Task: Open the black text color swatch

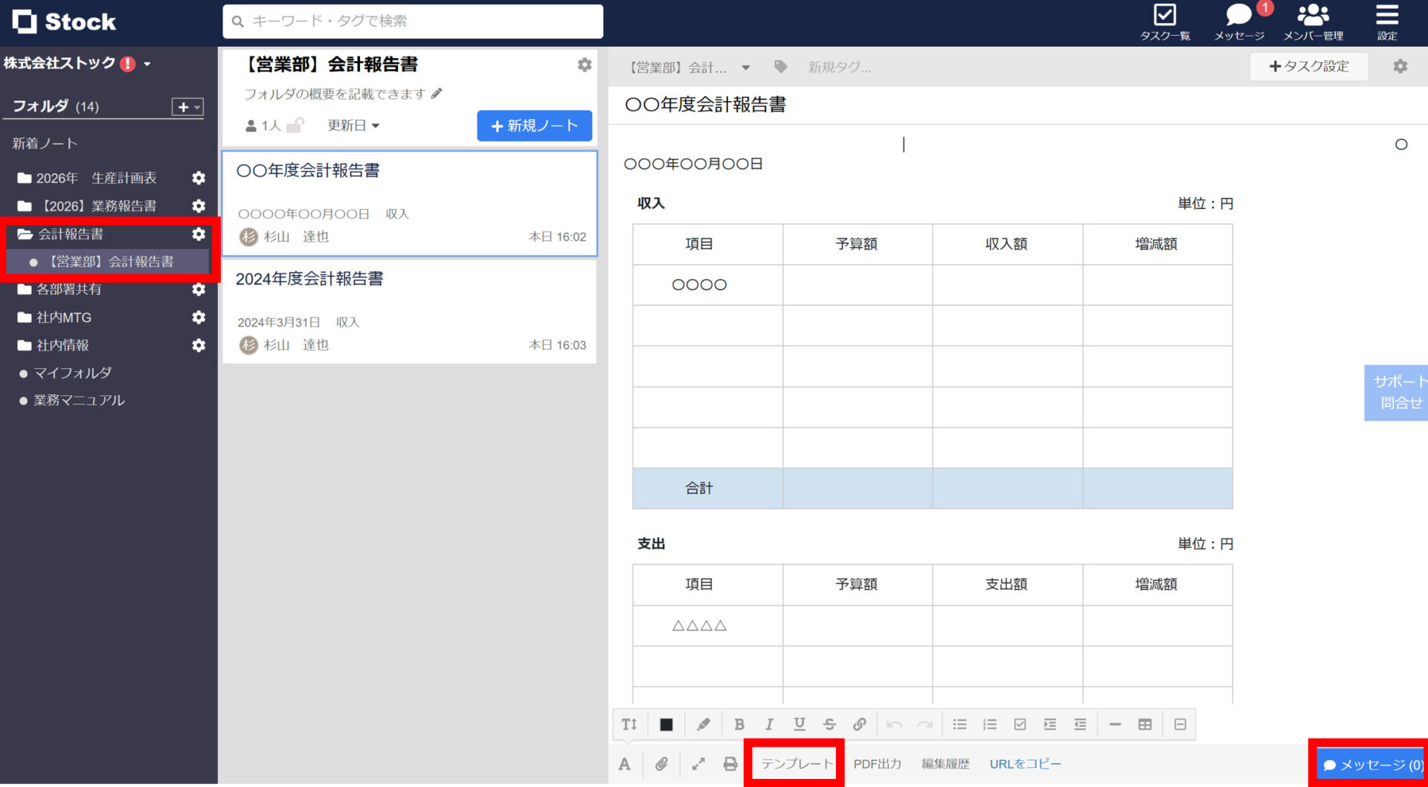Action: click(x=666, y=724)
